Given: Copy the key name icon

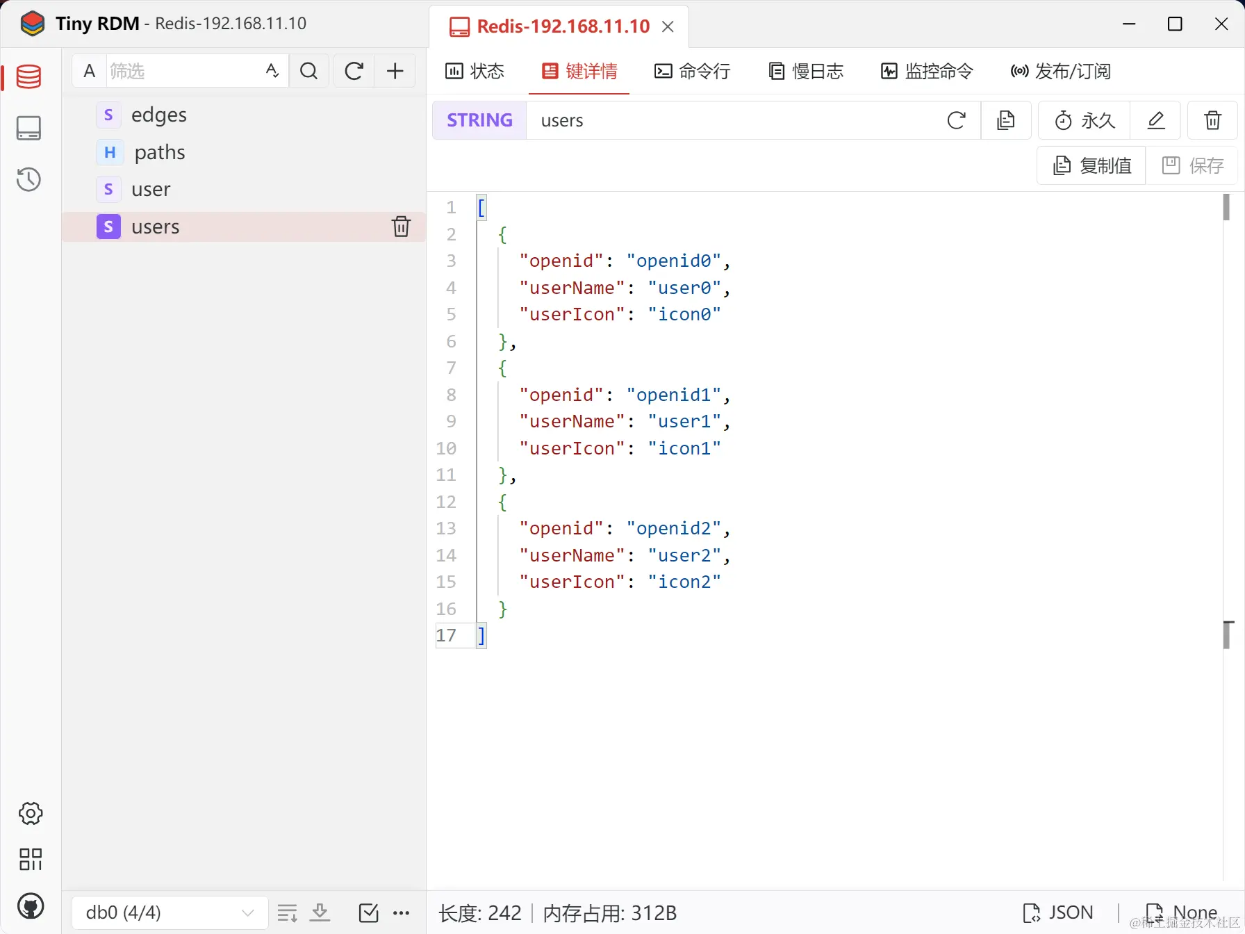Looking at the screenshot, I should tap(1005, 120).
